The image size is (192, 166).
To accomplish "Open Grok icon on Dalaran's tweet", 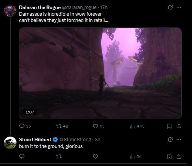I will point(170,7).
